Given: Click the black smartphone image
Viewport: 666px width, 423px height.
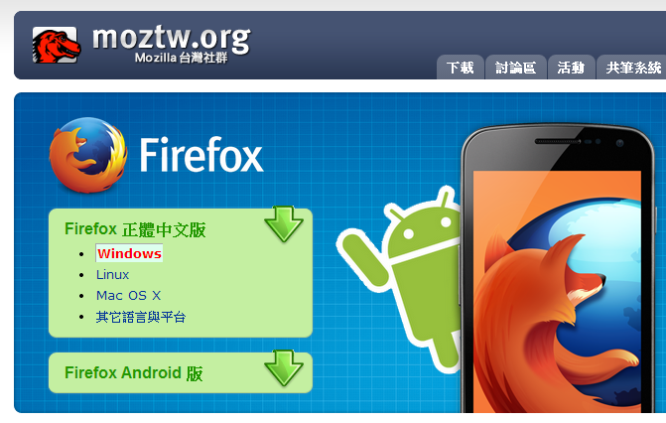Looking at the screenshot, I should click(x=557, y=269).
